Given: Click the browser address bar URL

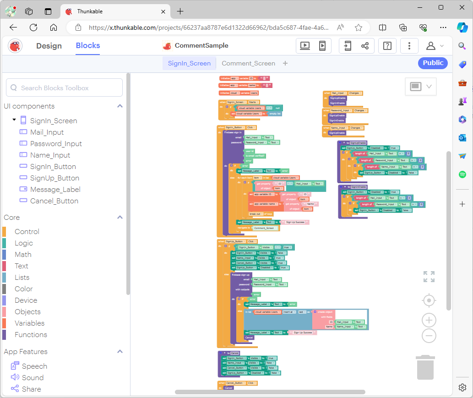Looking at the screenshot, I should click(x=208, y=28).
